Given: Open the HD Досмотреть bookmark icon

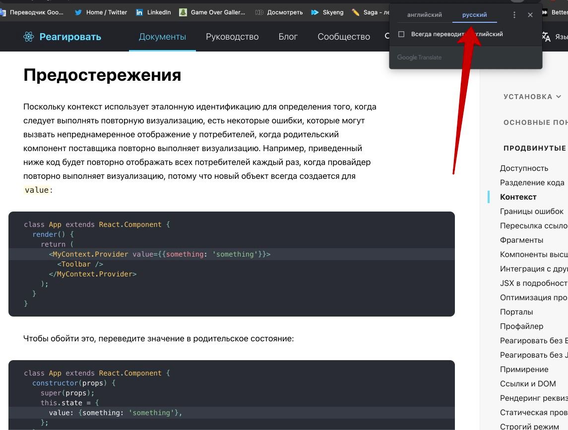Looking at the screenshot, I should (x=259, y=12).
